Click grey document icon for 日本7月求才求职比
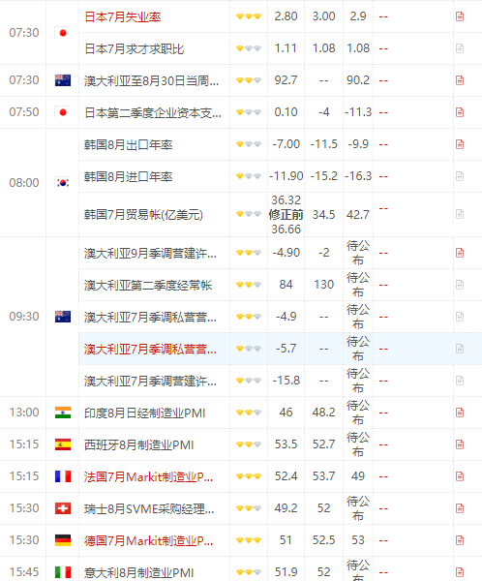This screenshot has height=581, width=482. (x=460, y=48)
